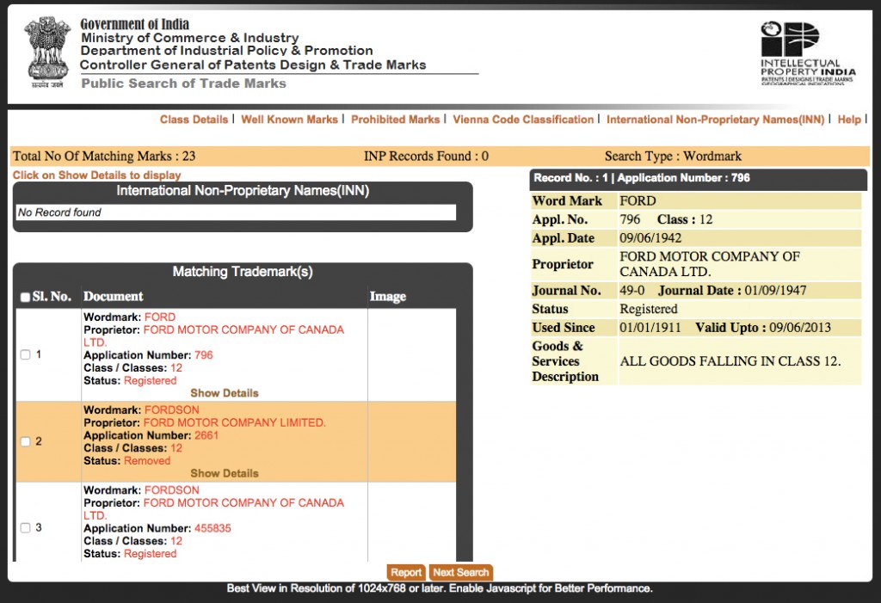Open the Help page

(849, 120)
